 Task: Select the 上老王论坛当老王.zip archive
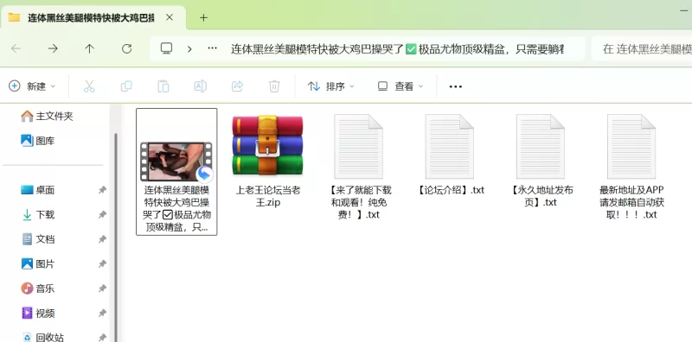[267, 161]
